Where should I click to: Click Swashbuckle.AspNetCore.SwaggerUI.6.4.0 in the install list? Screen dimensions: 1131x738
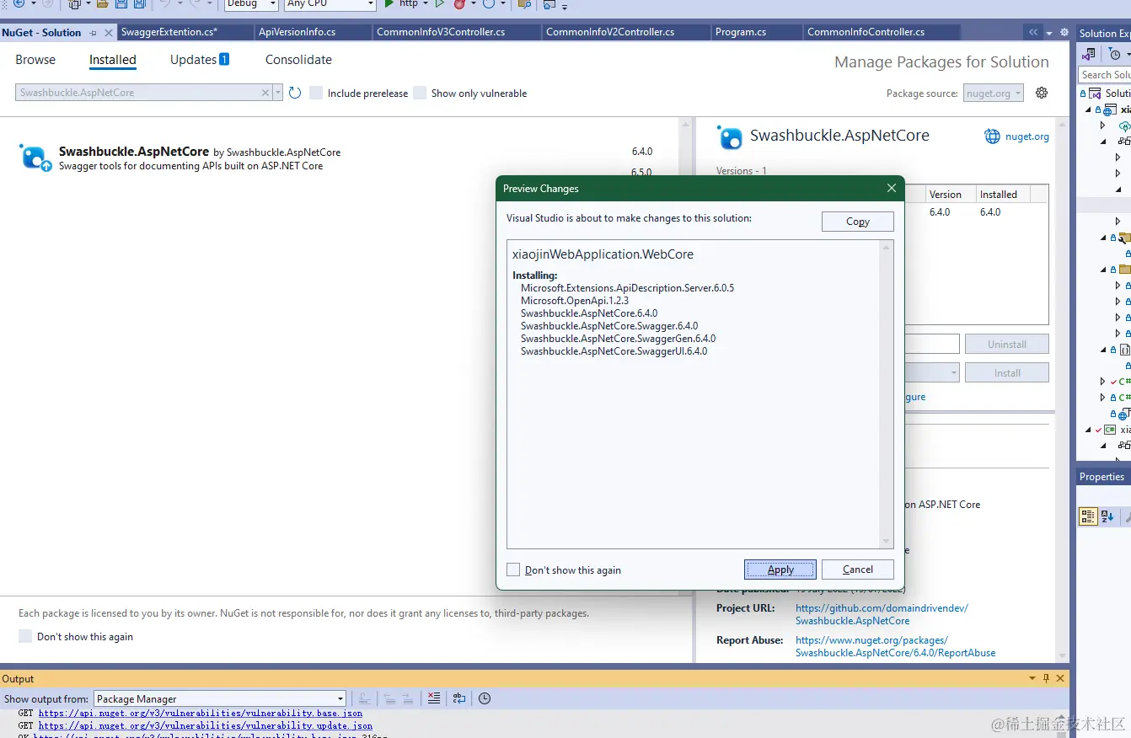pyautogui.click(x=614, y=351)
